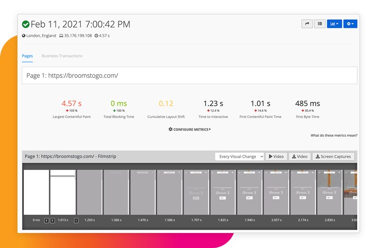This screenshot has width=377, height=248.
Task: Open the filmstrip frame at 1.586 s
Action: point(170,192)
